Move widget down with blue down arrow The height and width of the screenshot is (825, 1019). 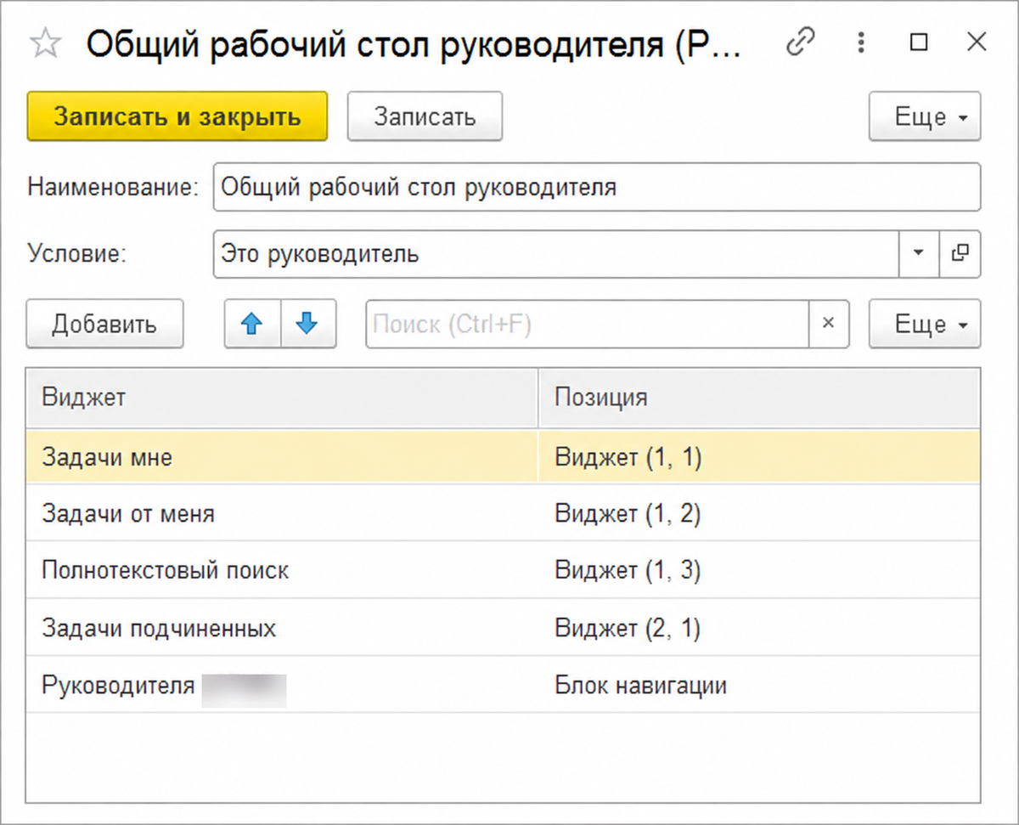point(308,324)
